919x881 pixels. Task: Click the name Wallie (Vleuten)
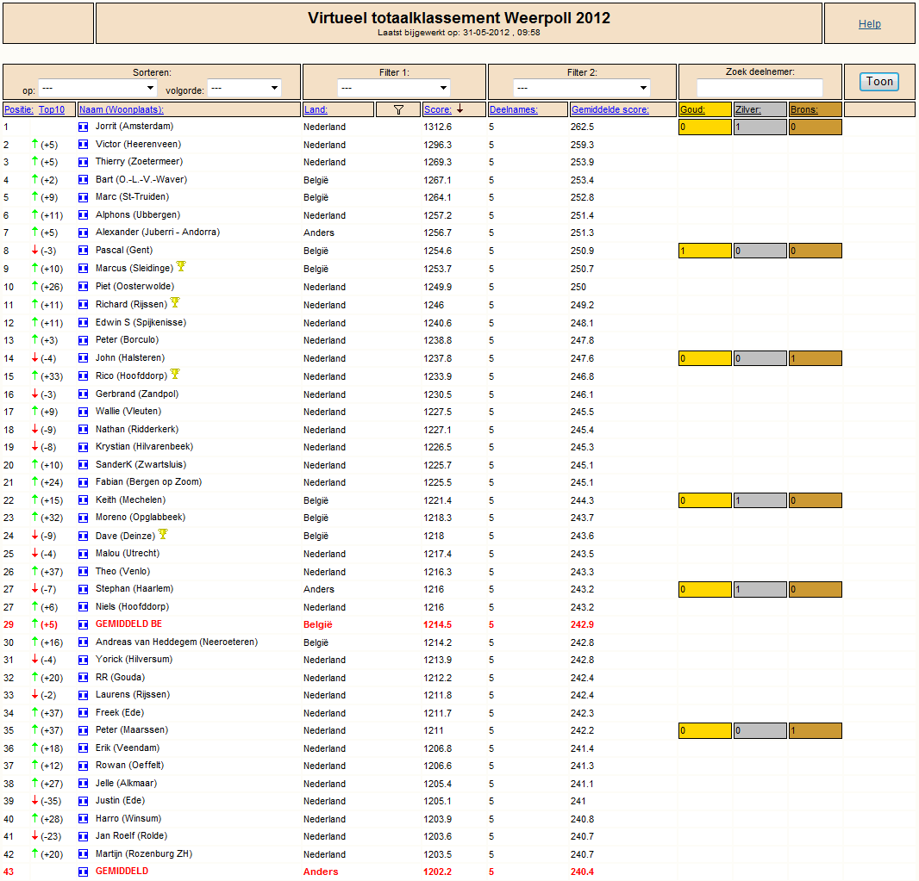click(128, 411)
